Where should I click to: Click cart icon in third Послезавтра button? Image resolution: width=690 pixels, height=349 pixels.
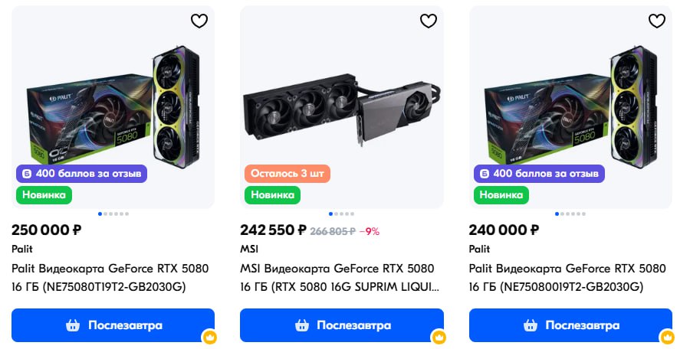[530, 325]
